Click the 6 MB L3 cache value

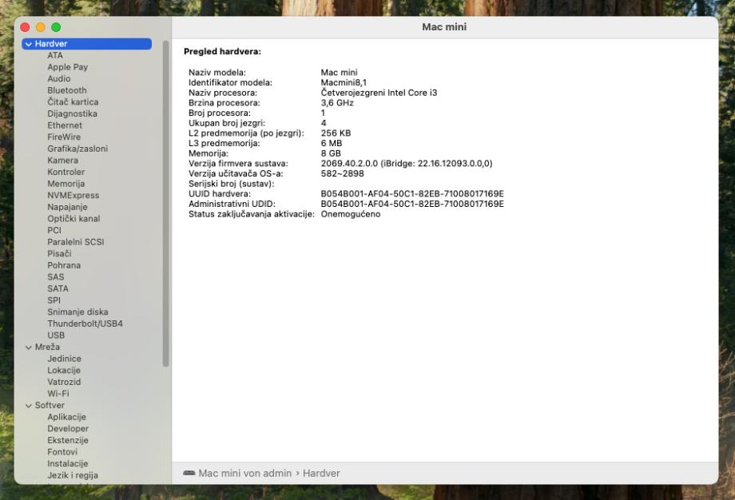click(332, 144)
